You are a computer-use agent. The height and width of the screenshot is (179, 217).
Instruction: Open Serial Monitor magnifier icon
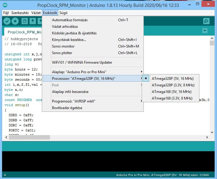(206, 21)
